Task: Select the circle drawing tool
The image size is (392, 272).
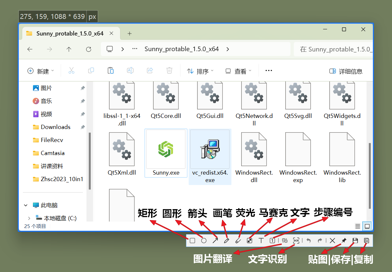Action: click(x=204, y=241)
